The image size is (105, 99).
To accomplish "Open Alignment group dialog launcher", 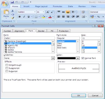I will click(86, 21).
